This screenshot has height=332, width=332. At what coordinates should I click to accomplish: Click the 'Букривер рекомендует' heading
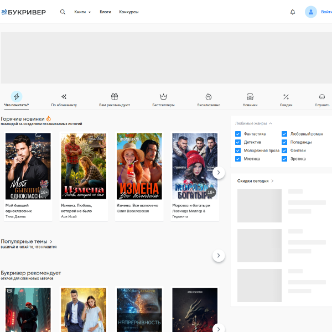click(x=31, y=273)
